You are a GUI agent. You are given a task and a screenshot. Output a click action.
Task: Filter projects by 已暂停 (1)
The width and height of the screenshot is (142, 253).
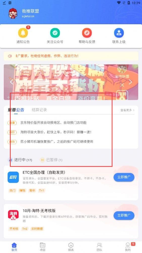[51, 160]
